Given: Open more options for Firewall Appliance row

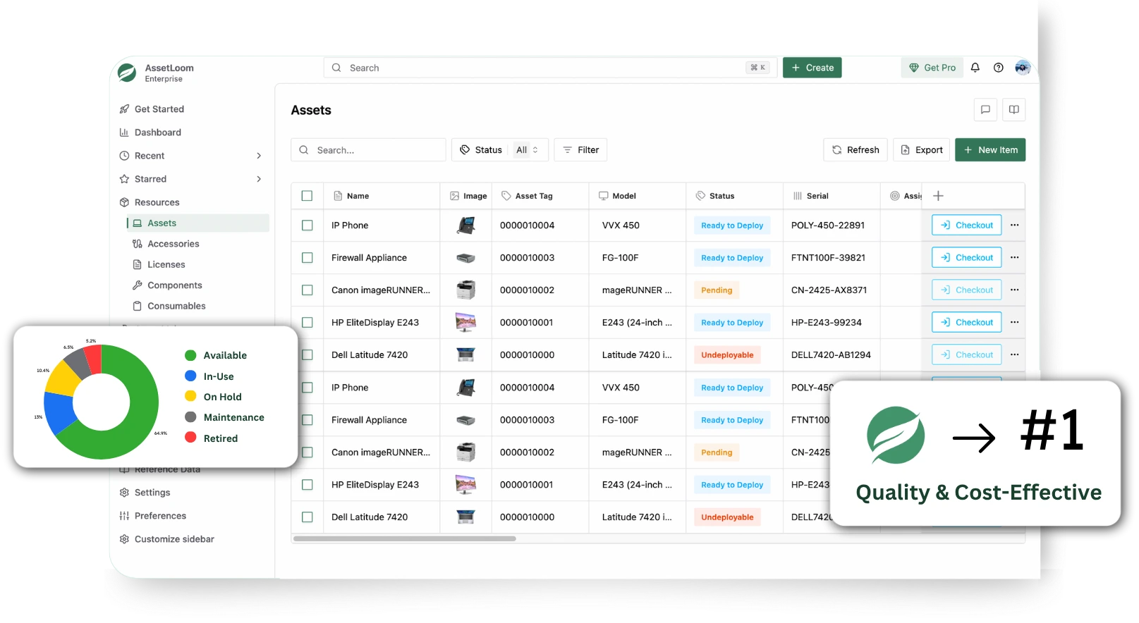Looking at the screenshot, I should [x=1014, y=258].
